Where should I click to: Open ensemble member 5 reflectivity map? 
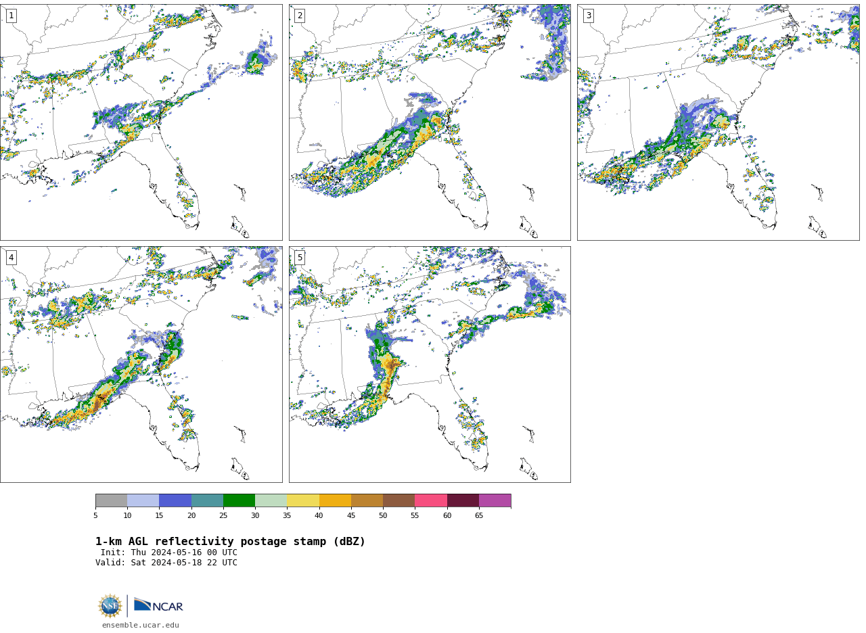(x=430, y=365)
